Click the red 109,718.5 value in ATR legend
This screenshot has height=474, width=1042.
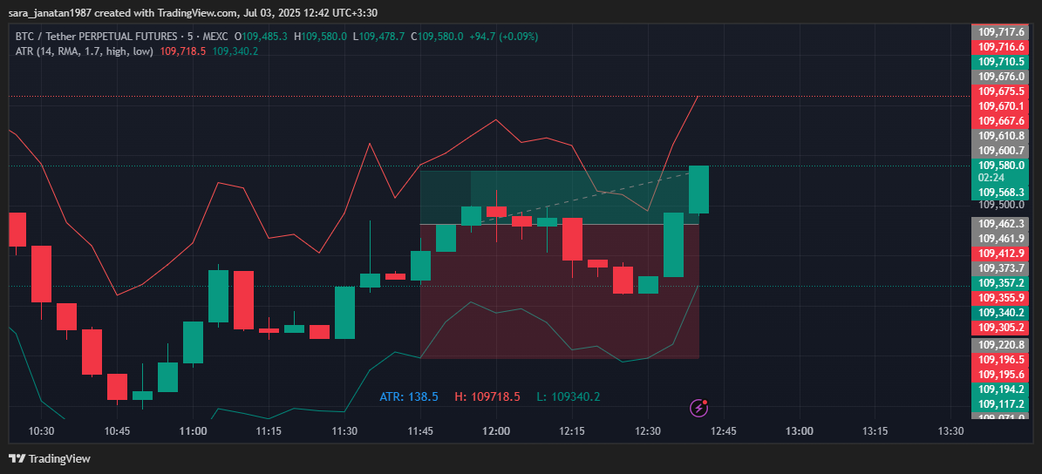(x=183, y=51)
